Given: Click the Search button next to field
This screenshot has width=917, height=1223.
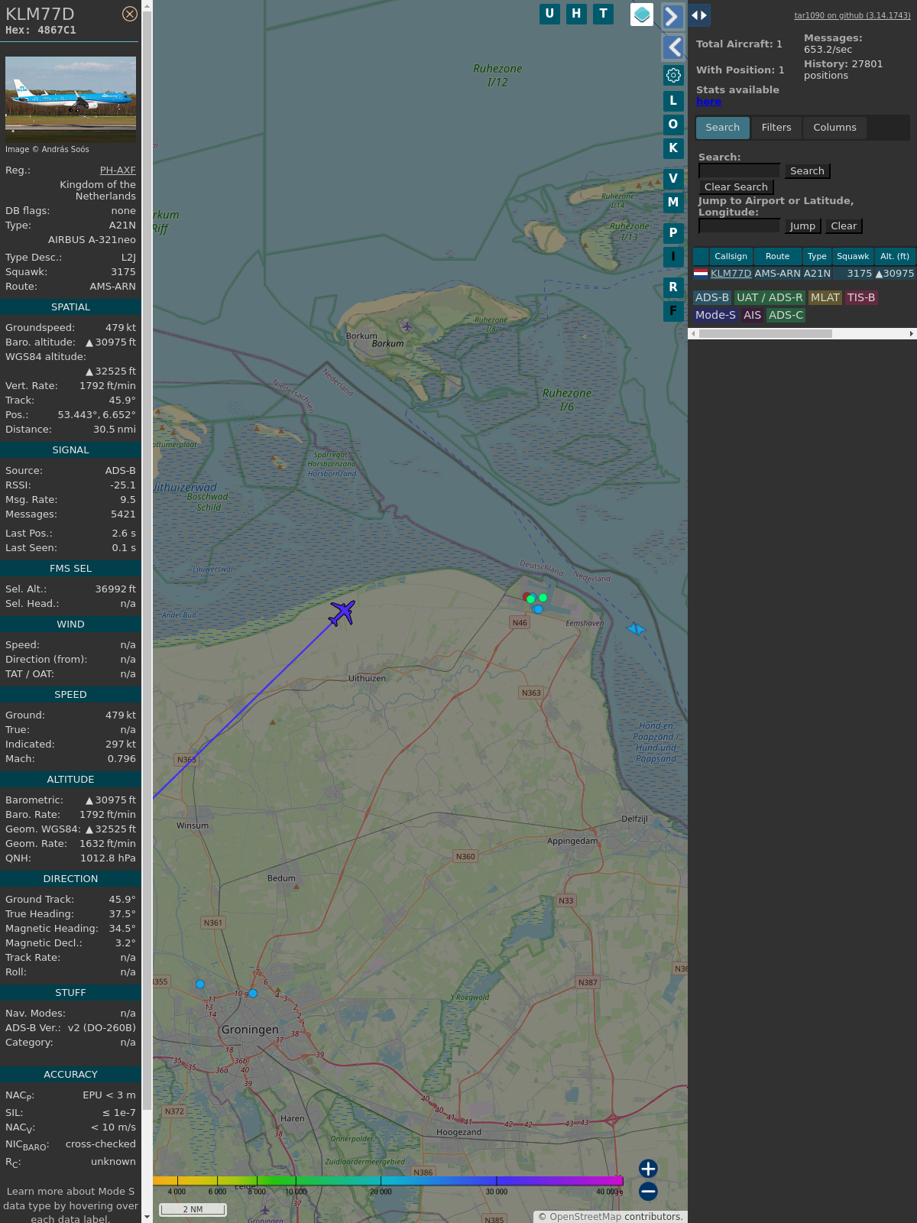Looking at the screenshot, I should pyautogui.click(x=807, y=171).
